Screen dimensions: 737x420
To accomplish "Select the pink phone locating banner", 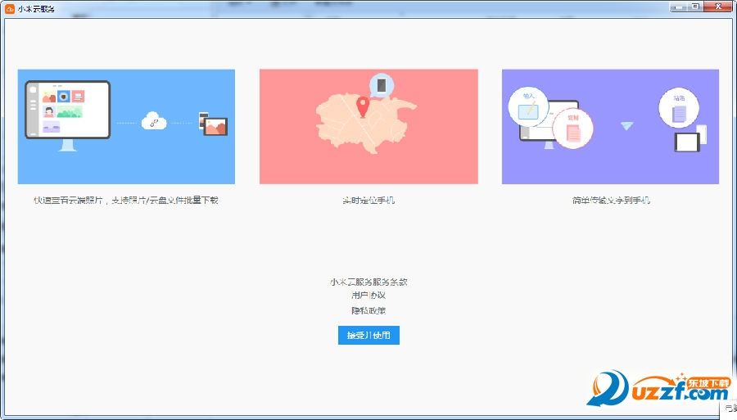I will pos(368,126).
